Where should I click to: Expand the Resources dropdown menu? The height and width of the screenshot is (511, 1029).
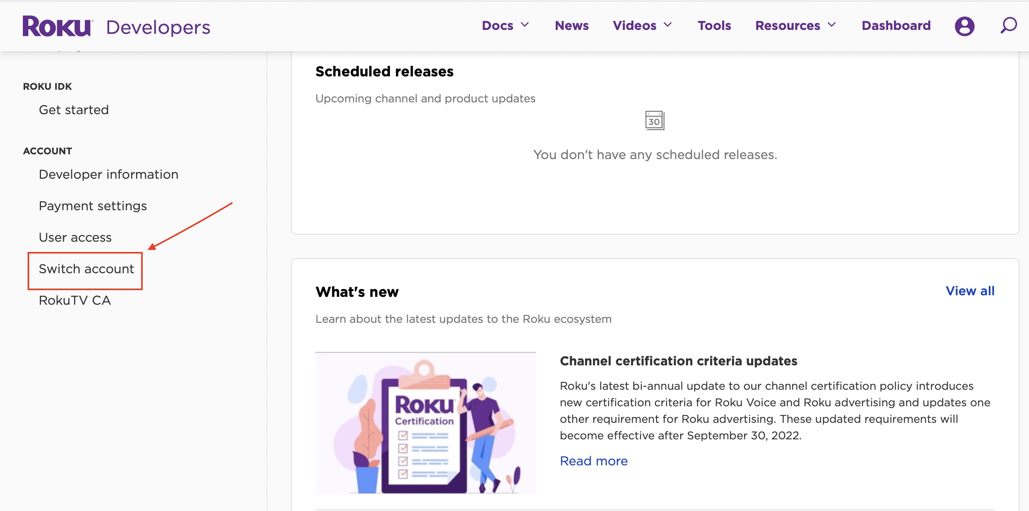click(795, 26)
